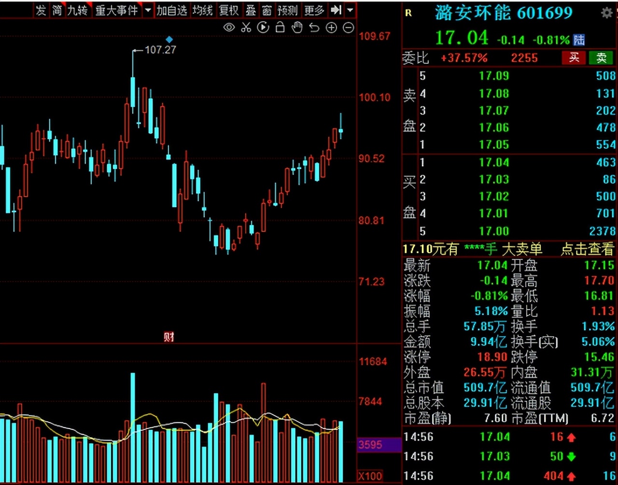
Task: Click the 叠 overlay button
Action: coord(251,10)
